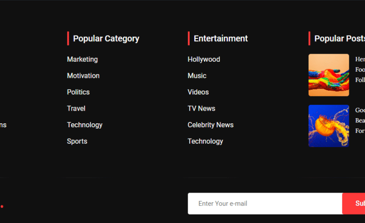The width and height of the screenshot is (365, 223).
Task: Open the colorful painted hands post thumbnail
Action: [328, 75]
